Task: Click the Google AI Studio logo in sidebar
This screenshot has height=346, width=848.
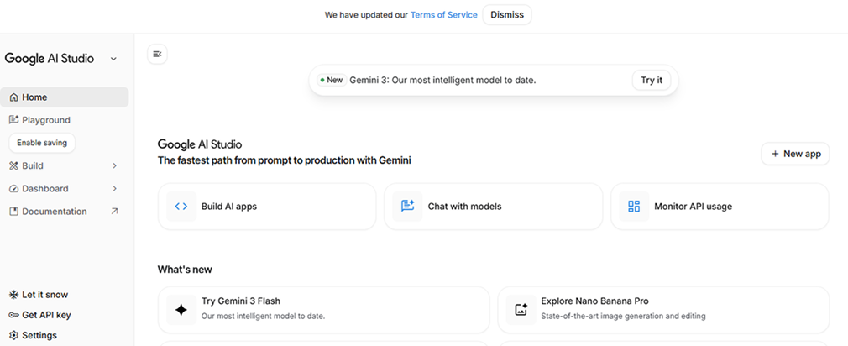Action: click(50, 59)
